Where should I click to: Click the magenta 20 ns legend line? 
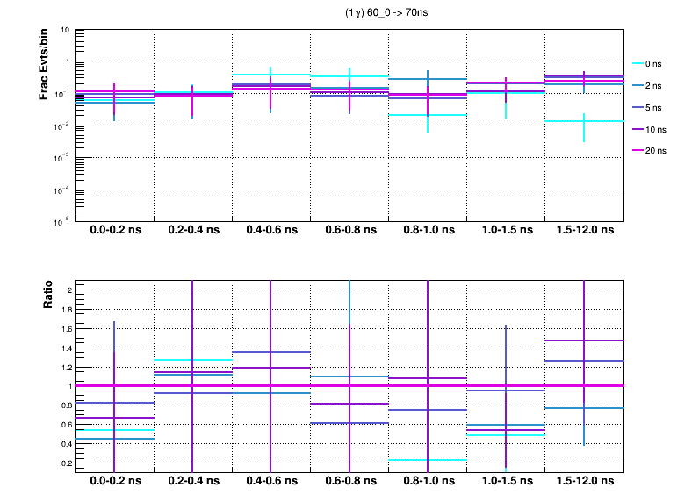point(638,150)
